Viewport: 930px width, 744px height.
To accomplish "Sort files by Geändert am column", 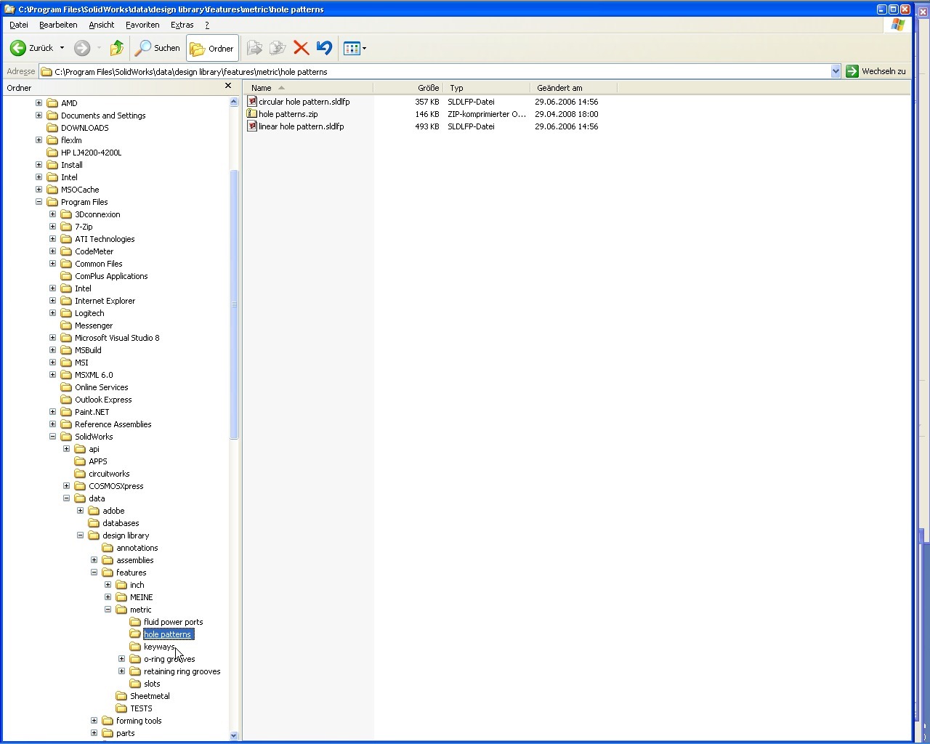I will (574, 88).
